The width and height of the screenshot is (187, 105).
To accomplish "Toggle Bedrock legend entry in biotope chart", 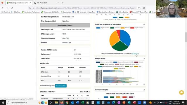I will click(x=139, y=62).
